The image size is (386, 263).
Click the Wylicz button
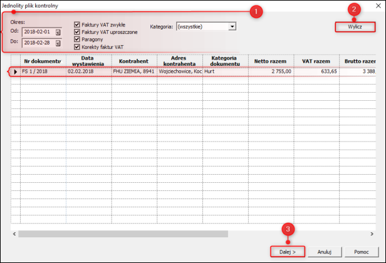(355, 27)
